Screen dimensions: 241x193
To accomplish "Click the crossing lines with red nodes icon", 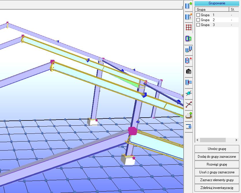I will [x=188, y=104].
